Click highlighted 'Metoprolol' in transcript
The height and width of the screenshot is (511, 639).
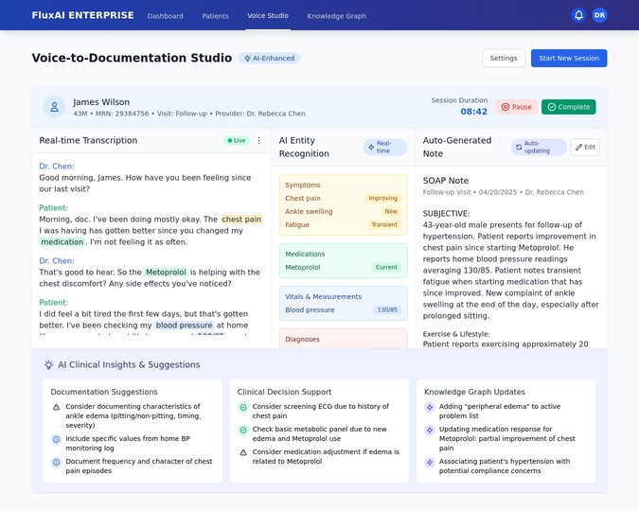166,273
